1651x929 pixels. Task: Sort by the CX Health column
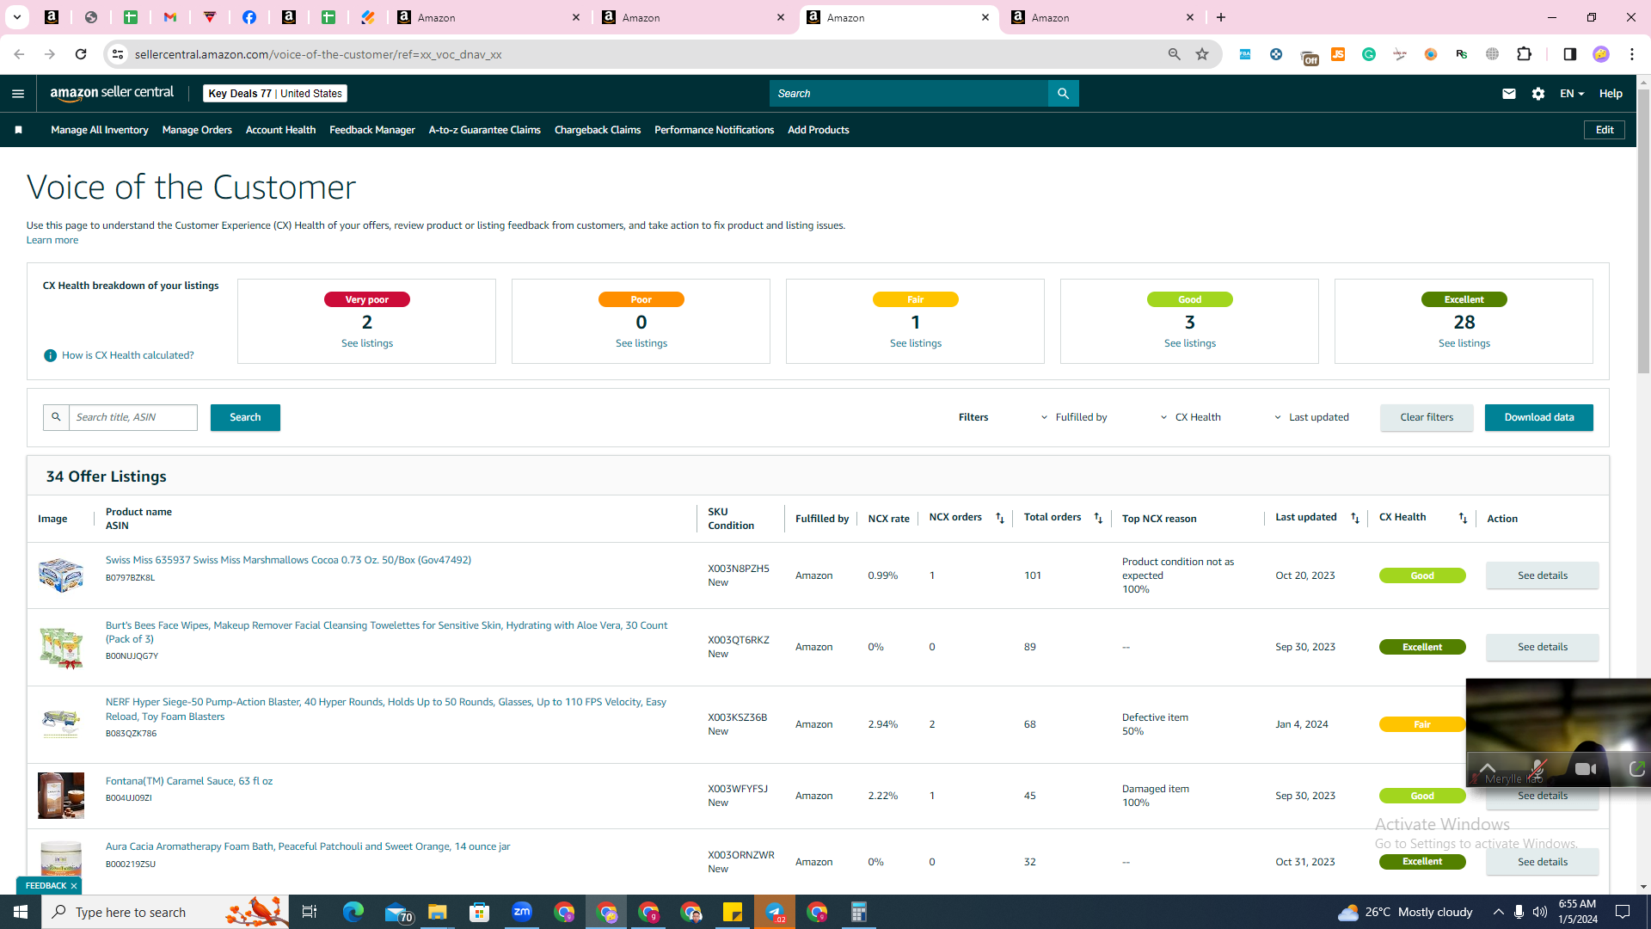click(1463, 518)
